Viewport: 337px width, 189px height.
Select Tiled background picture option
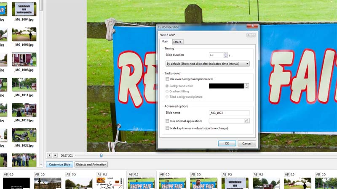(x=167, y=97)
